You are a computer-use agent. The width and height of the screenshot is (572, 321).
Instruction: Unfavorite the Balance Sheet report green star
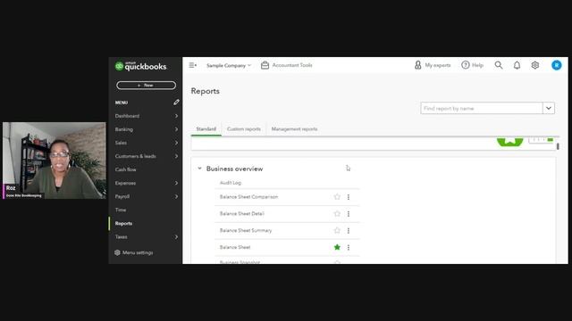coord(337,247)
